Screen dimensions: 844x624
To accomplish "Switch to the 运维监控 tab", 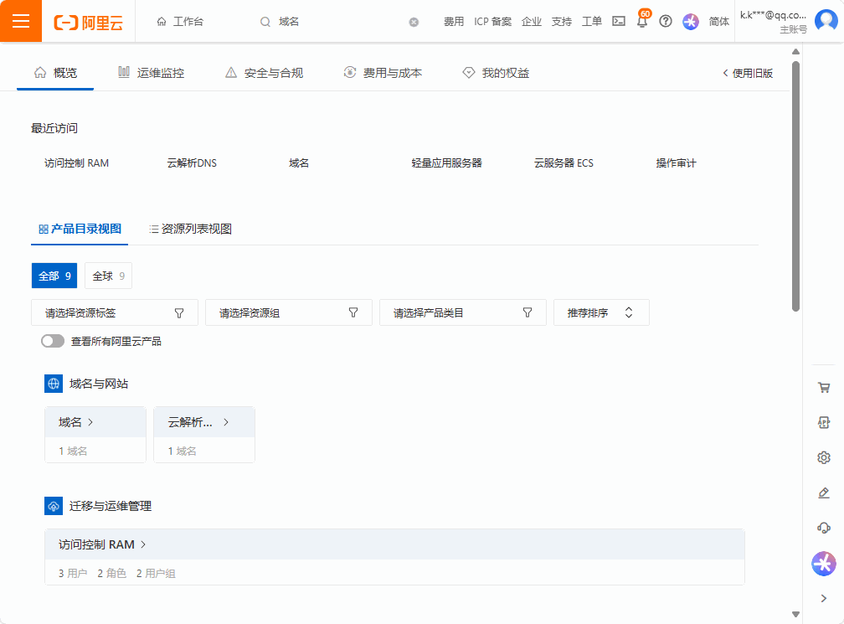I will click(152, 73).
